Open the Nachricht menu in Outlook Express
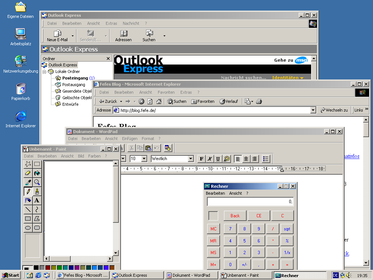373x280 pixels. 131,23
